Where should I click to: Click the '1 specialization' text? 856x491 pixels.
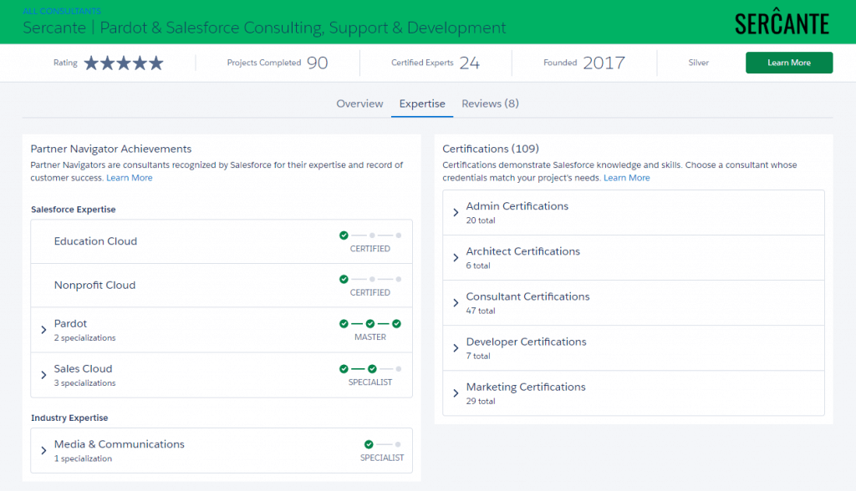pos(83,458)
